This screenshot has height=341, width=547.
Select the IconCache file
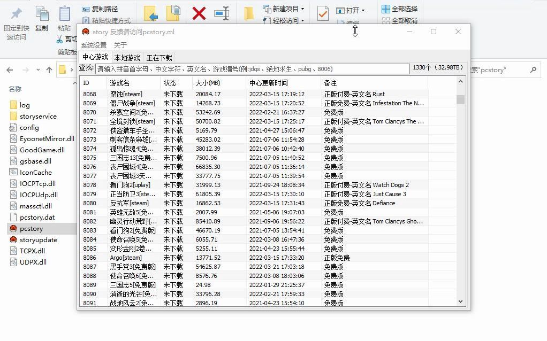click(x=31, y=172)
